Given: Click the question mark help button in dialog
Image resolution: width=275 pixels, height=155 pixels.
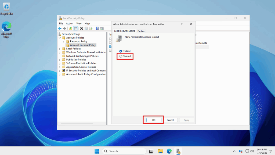Looking at the screenshot, I should click(x=182, y=24).
